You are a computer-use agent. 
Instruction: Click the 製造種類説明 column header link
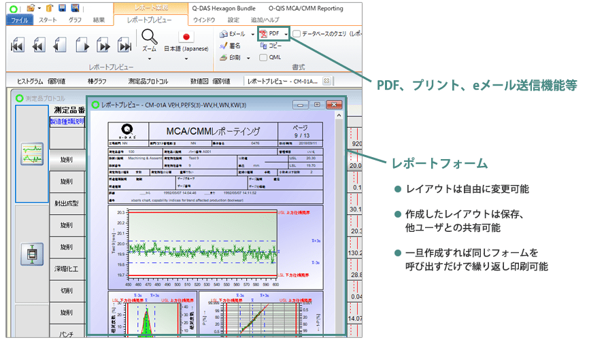(x=67, y=122)
